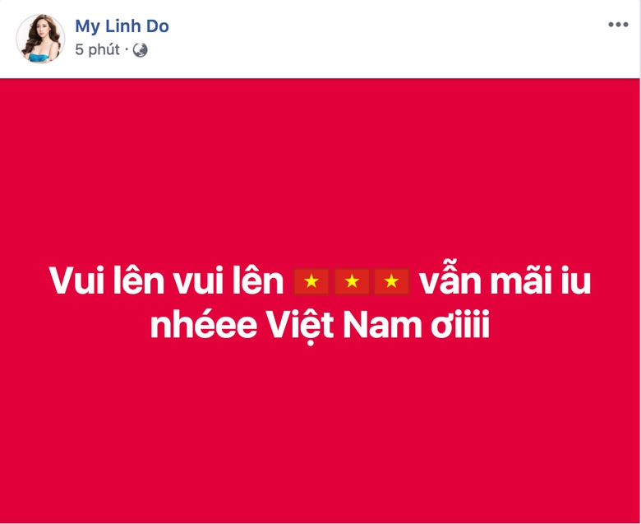Viewport: 641px width, 524px height.
Task: Click the middle Vietnam flag emoji
Action: (x=352, y=281)
